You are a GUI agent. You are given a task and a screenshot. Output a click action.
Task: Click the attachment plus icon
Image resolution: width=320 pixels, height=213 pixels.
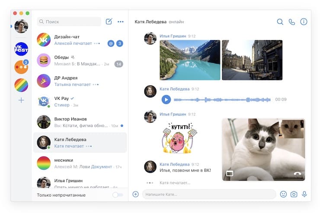pyautogui.click(x=135, y=194)
